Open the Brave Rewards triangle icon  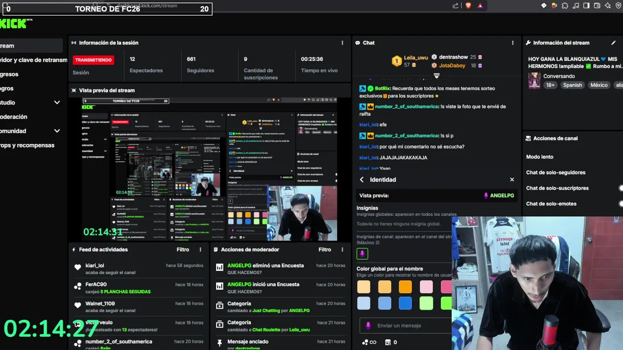point(480,5)
